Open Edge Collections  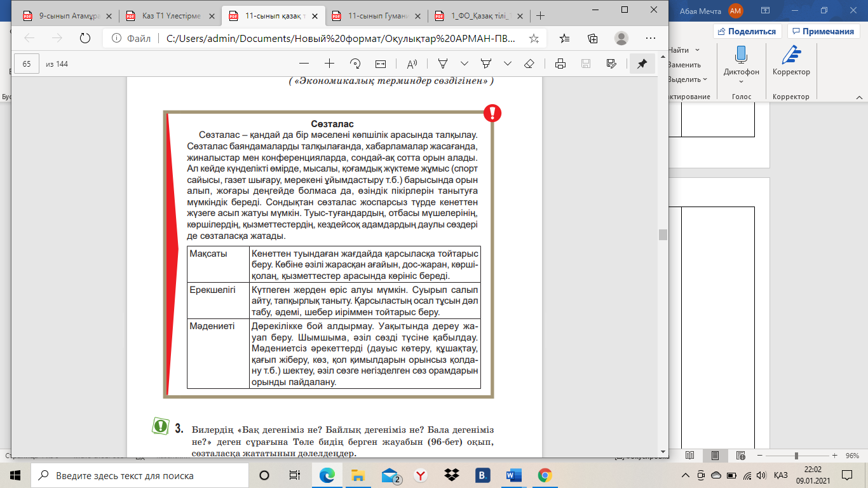click(x=593, y=38)
